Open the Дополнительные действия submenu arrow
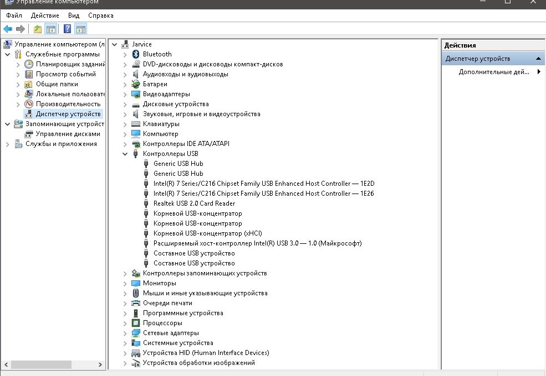Image resolution: width=546 pixels, height=376 pixels. (539, 72)
